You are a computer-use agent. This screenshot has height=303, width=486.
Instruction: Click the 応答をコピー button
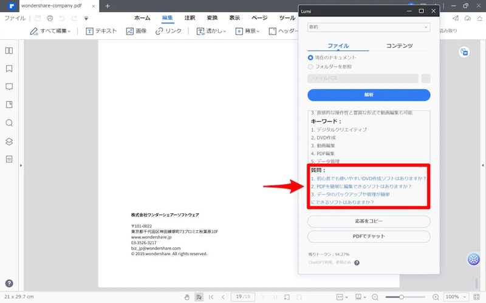[369, 221]
